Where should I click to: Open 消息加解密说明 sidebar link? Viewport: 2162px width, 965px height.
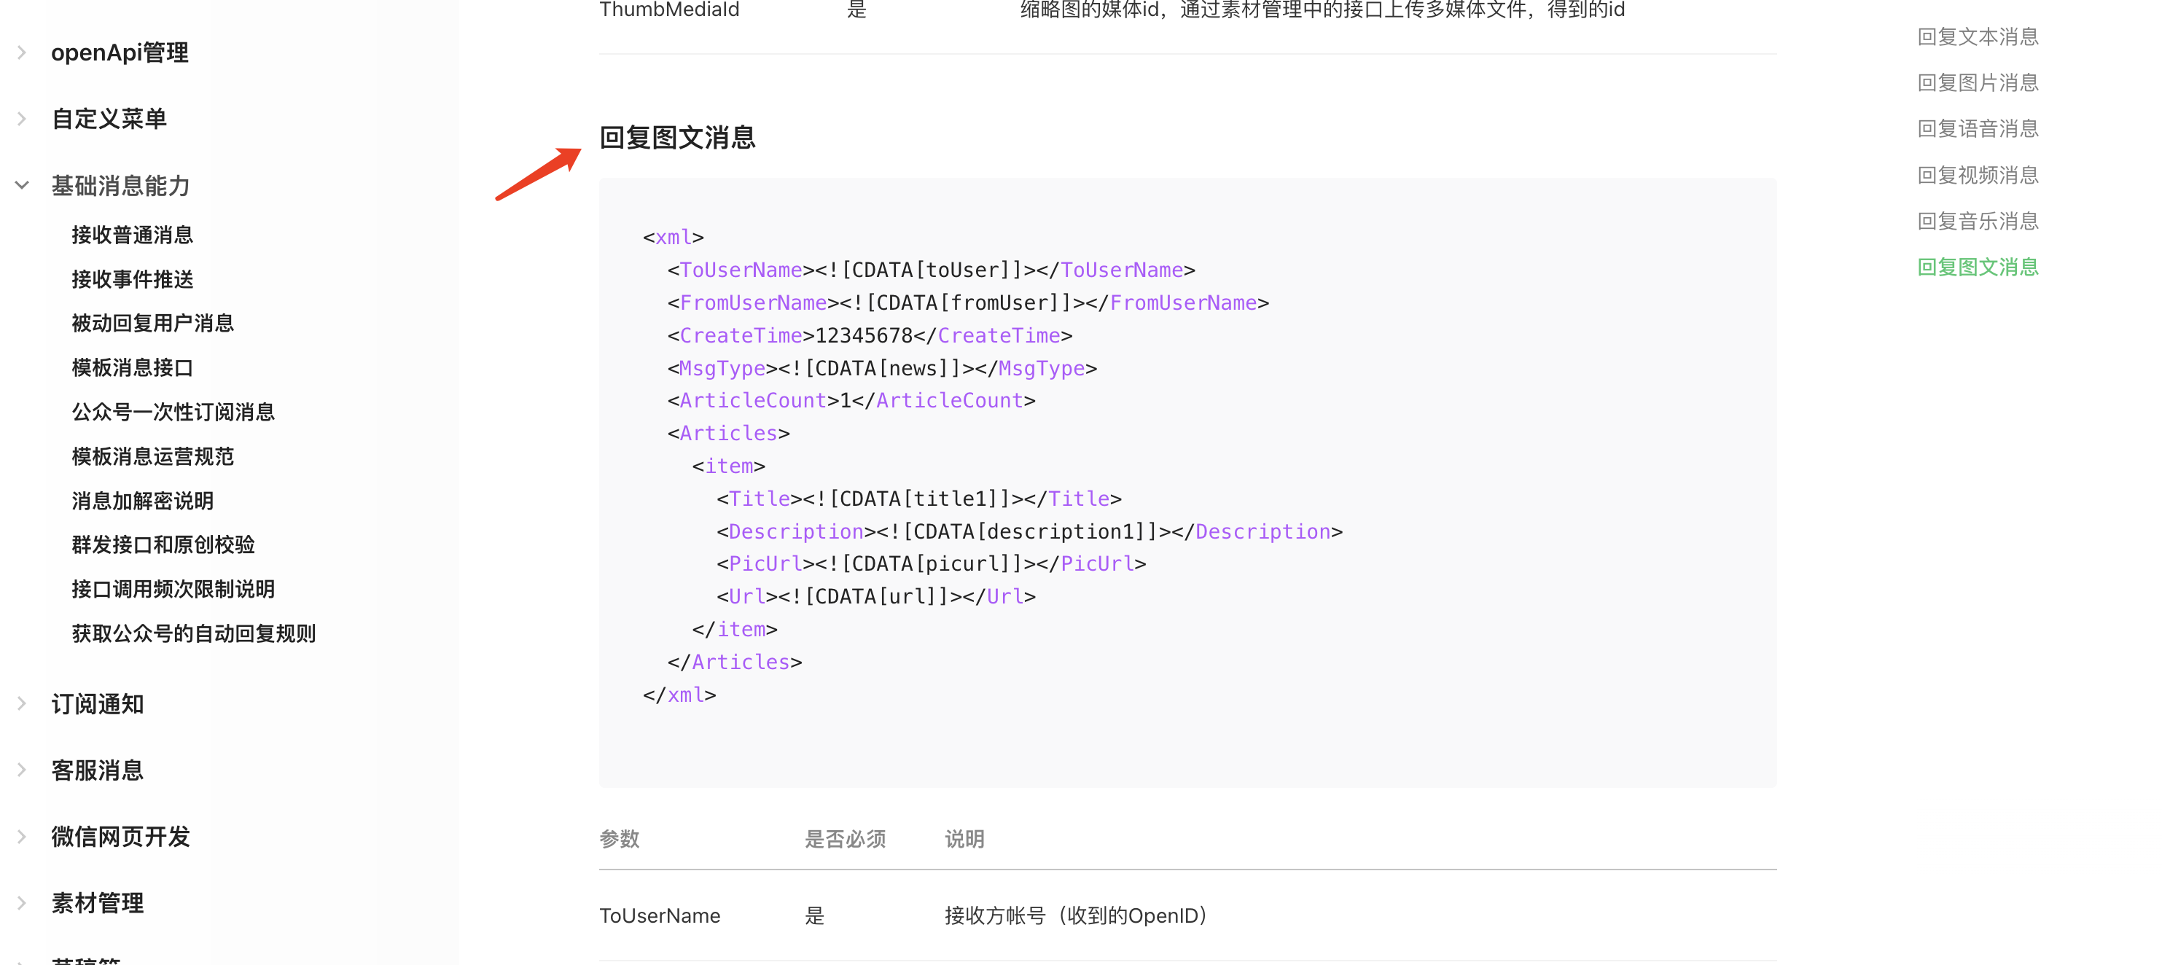[x=142, y=501]
